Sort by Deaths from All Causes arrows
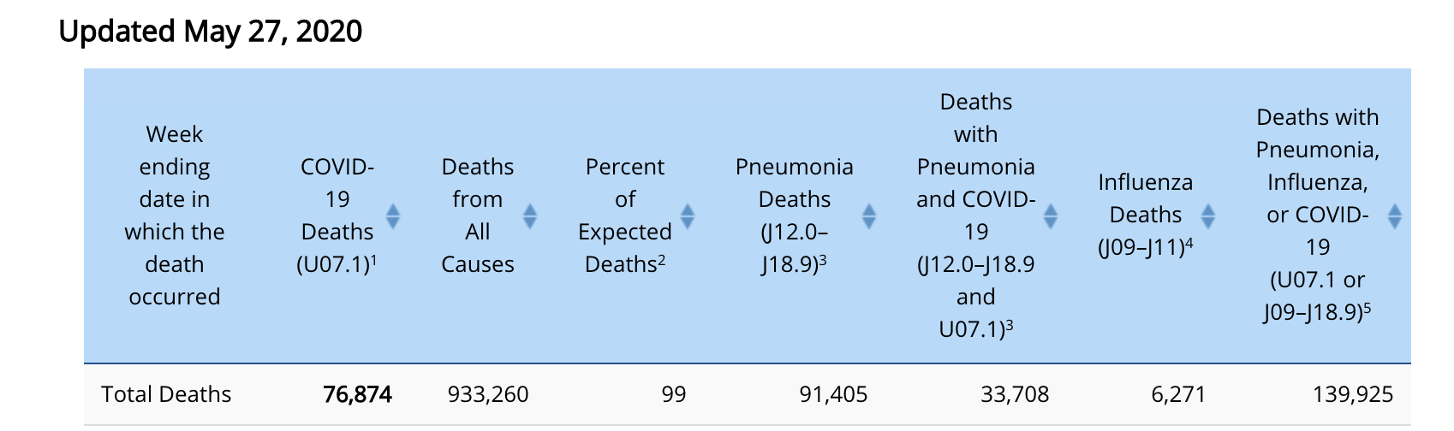 click(x=529, y=215)
